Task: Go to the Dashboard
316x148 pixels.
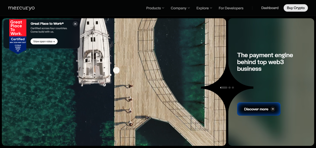Action: [270, 8]
